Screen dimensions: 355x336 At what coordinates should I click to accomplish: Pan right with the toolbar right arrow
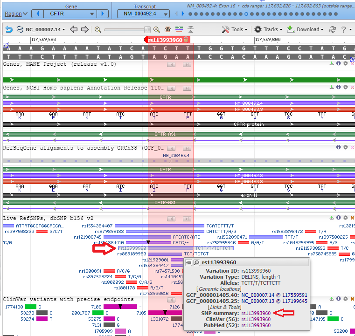[x=85, y=29]
